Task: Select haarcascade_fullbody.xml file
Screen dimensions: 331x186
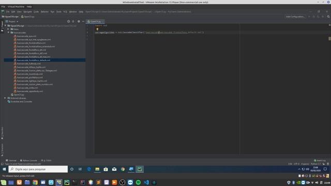Action: [x=28, y=64]
